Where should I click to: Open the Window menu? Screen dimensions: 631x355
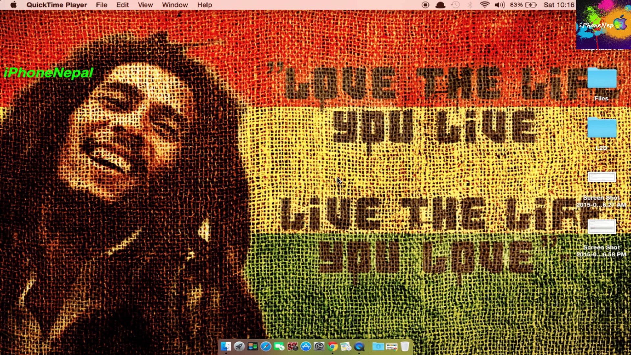tap(175, 5)
